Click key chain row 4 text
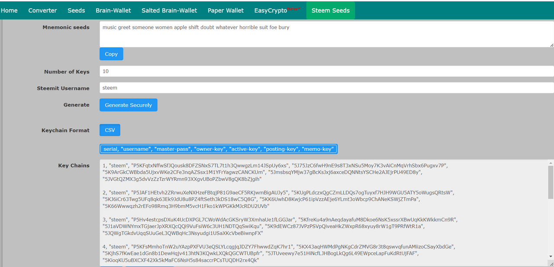Screen dimensions: 554x267 tap(279, 253)
